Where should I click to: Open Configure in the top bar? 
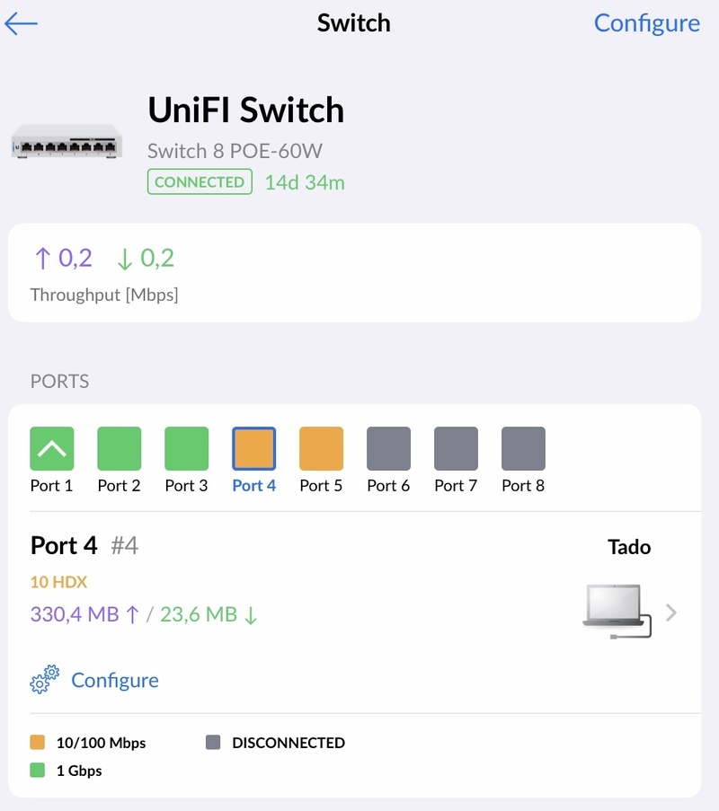pyautogui.click(x=646, y=23)
